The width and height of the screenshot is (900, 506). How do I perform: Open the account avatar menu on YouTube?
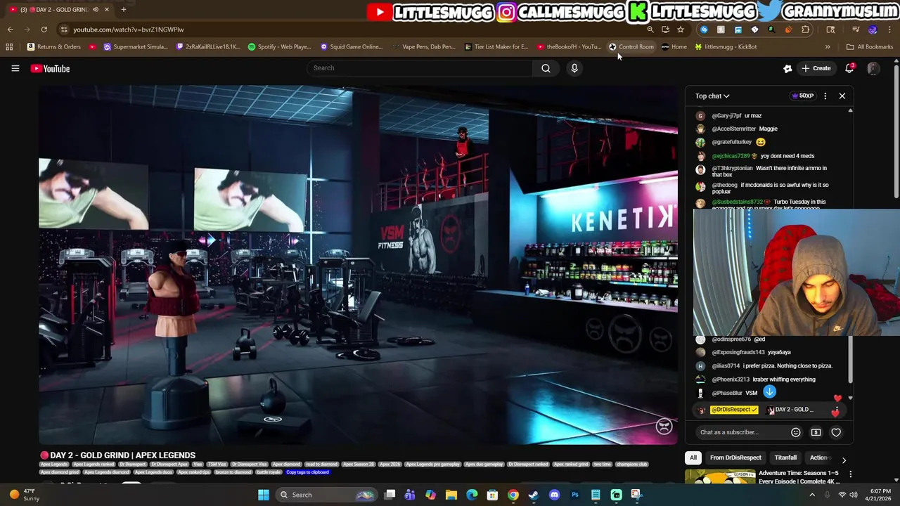873,68
